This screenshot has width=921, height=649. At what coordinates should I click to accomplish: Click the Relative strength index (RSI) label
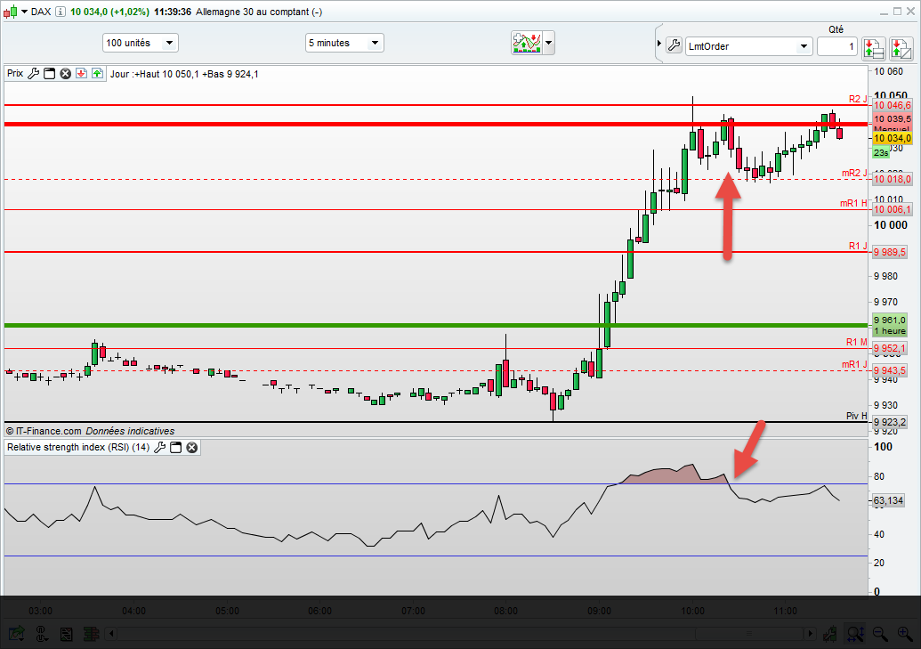[78, 448]
